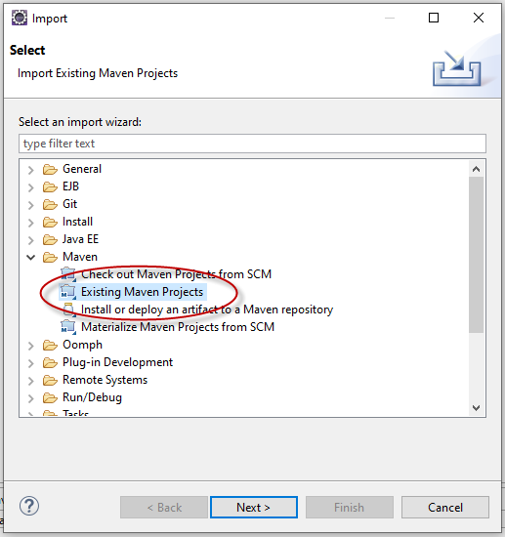Click the Java EE folder icon

point(50,239)
